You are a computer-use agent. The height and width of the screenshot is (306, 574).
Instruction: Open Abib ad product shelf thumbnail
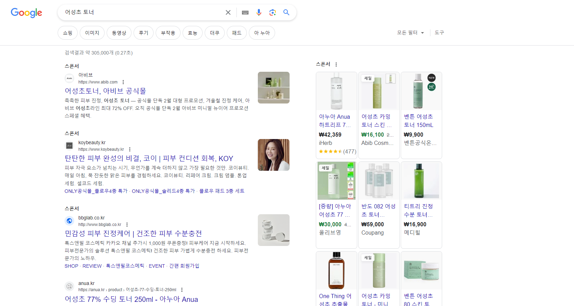pyautogui.click(x=274, y=88)
